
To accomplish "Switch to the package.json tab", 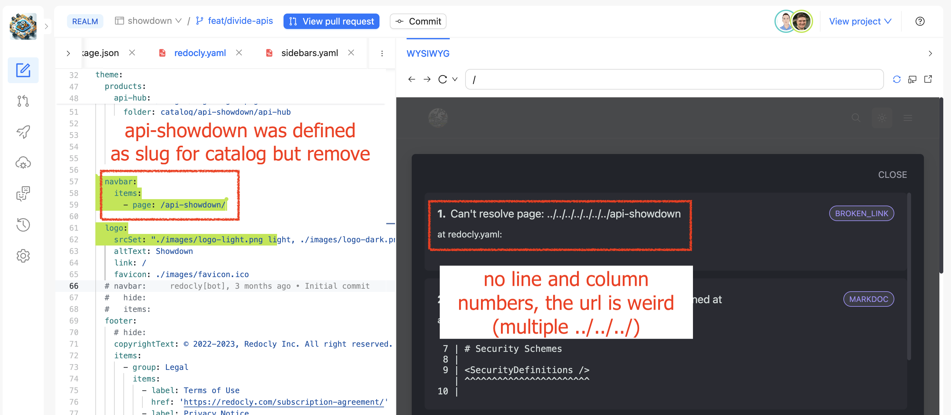I will point(101,53).
